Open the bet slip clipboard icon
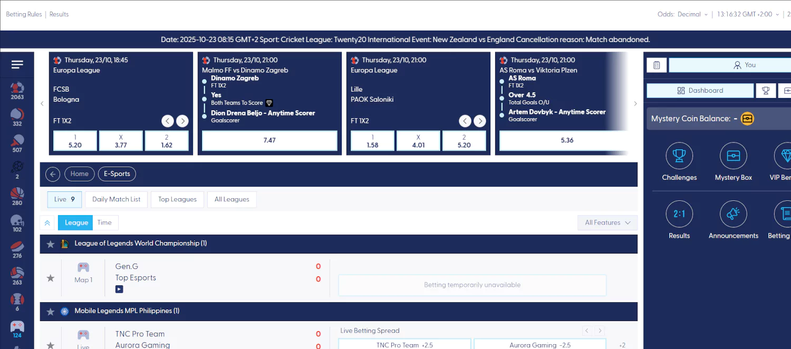The width and height of the screenshot is (791, 349). pyautogui.click(x=657, y=65)
